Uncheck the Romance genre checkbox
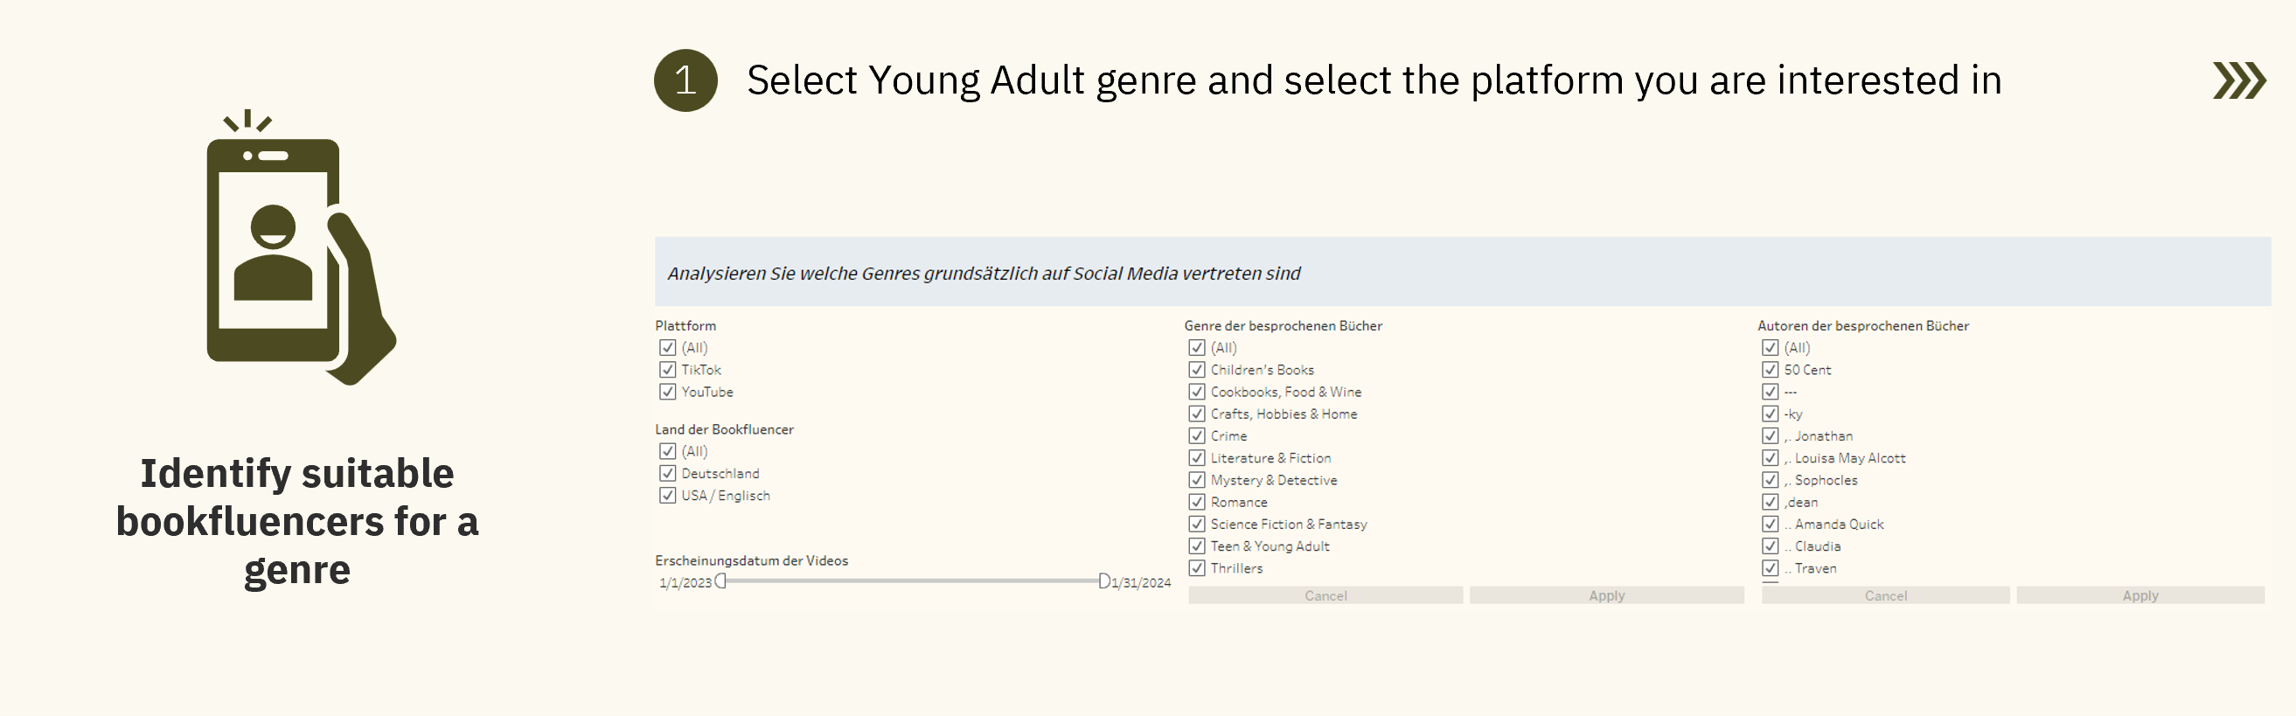The height and width of the screenshot is (716, 2296). tap(1197, 503)
